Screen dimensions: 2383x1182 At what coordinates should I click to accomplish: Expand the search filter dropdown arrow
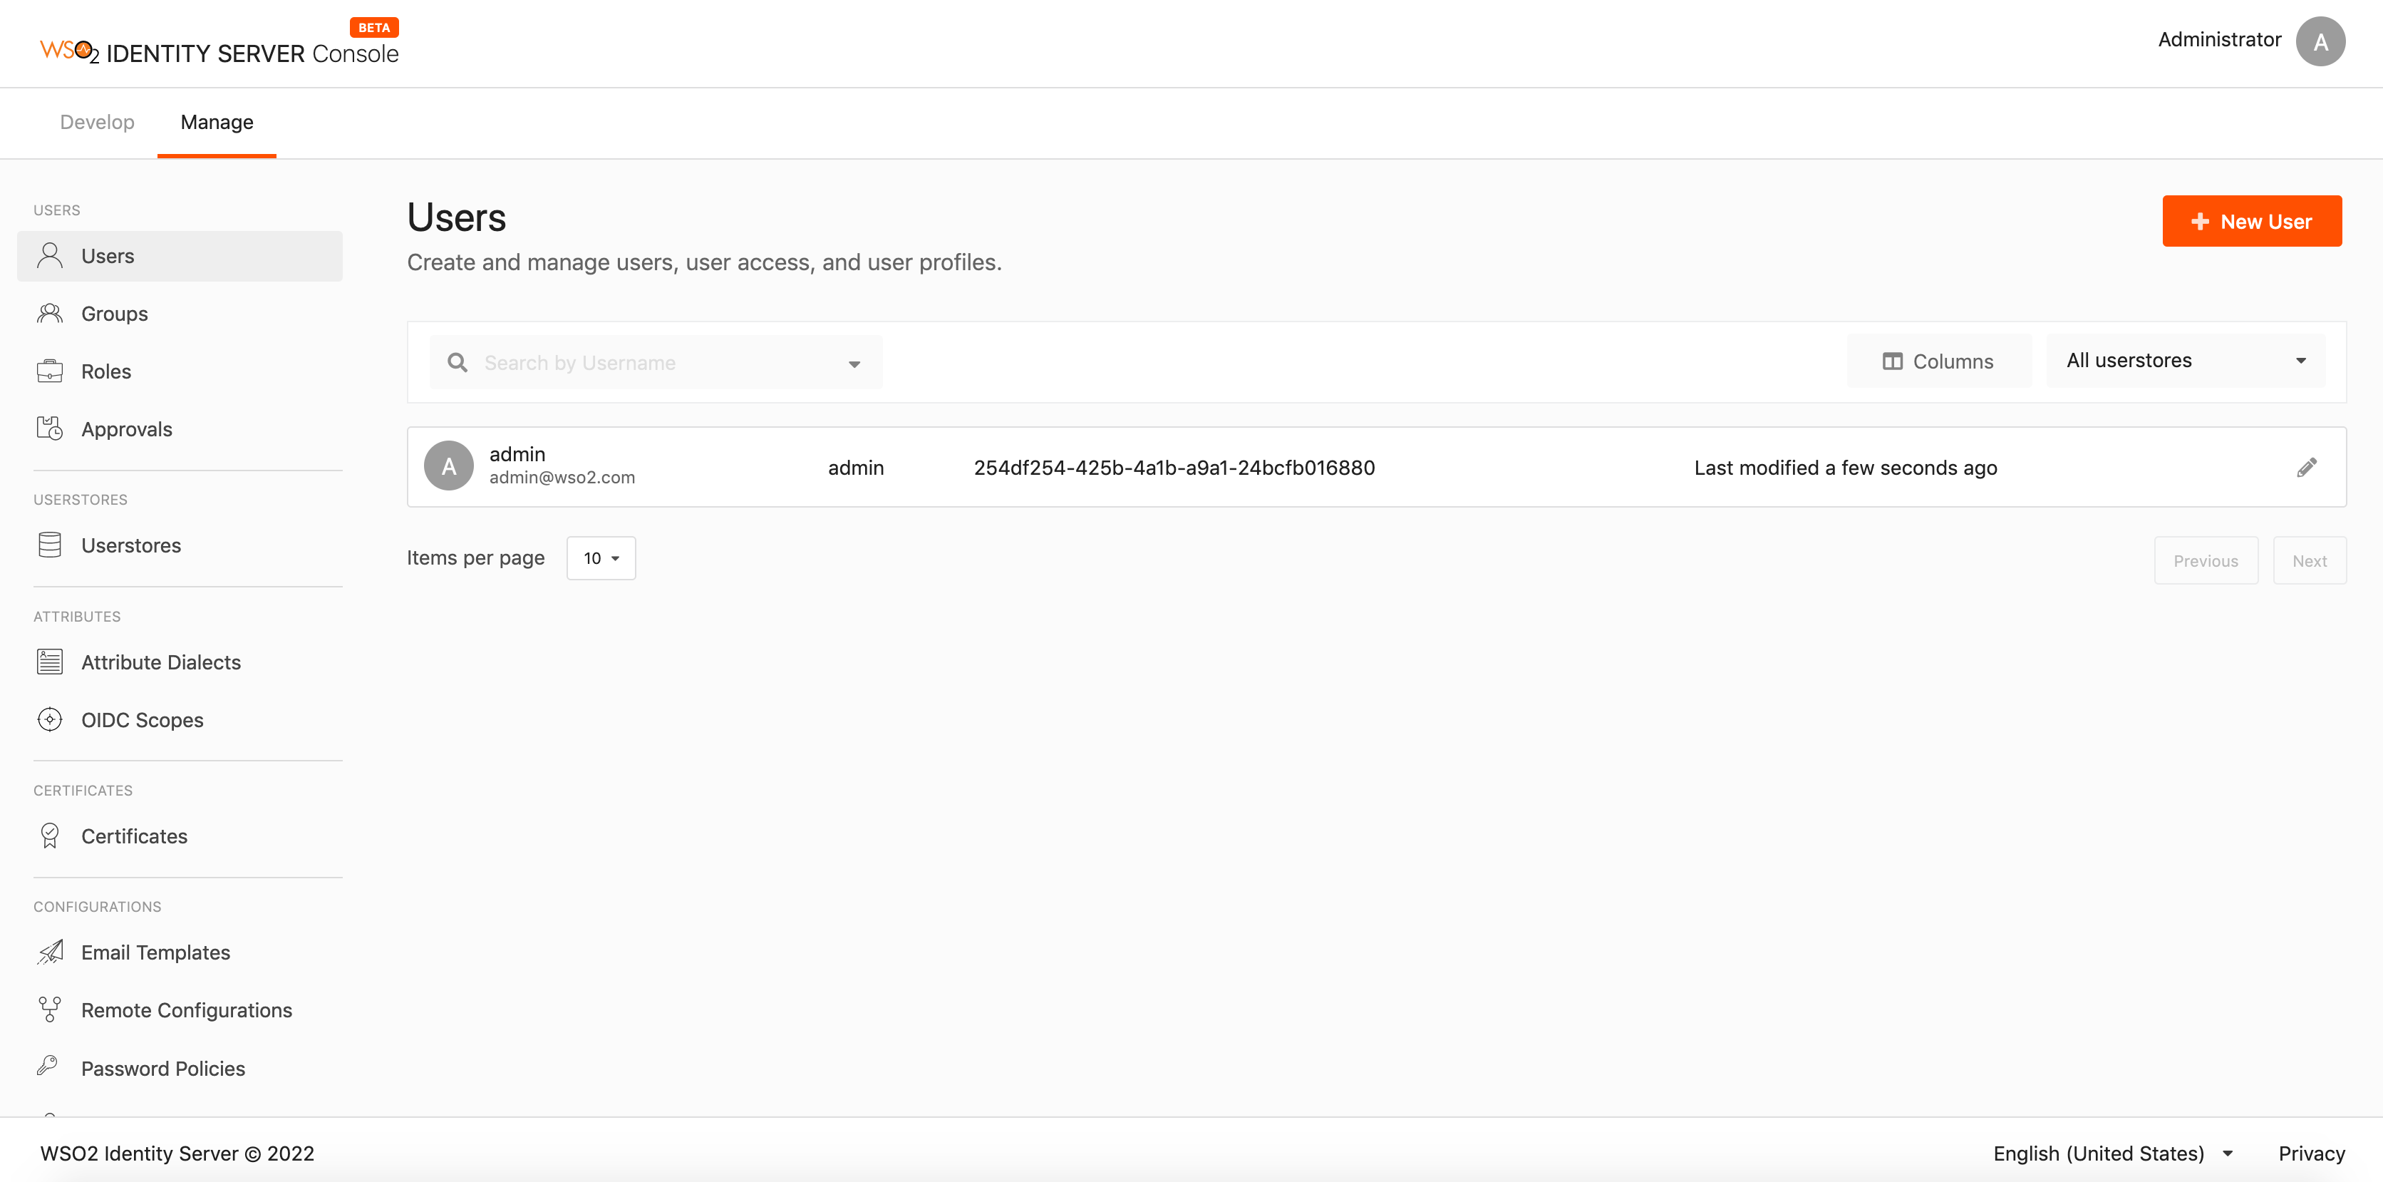pyautogui.click(x=852, y=363)
